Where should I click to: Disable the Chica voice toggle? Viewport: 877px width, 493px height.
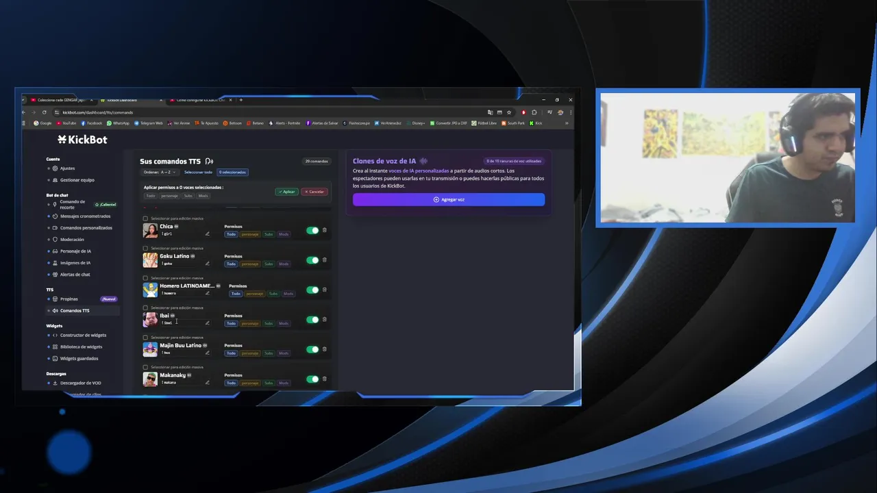coord(312,230)
